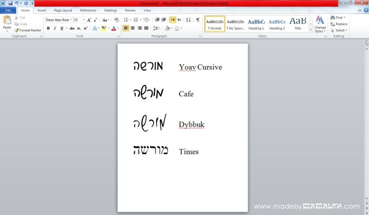Click the Cut button
369x215 pixels.
click(x=20, y=18)
